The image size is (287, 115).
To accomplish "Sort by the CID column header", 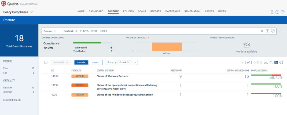I will pos(53,71).
